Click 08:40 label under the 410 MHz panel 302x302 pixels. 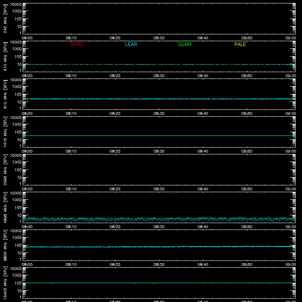tap(203, 76)
